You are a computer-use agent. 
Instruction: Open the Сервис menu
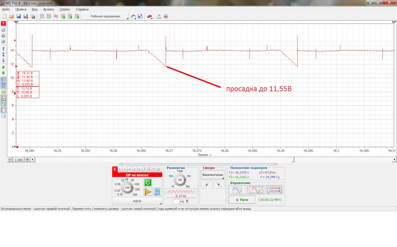(x=65, y=9)
